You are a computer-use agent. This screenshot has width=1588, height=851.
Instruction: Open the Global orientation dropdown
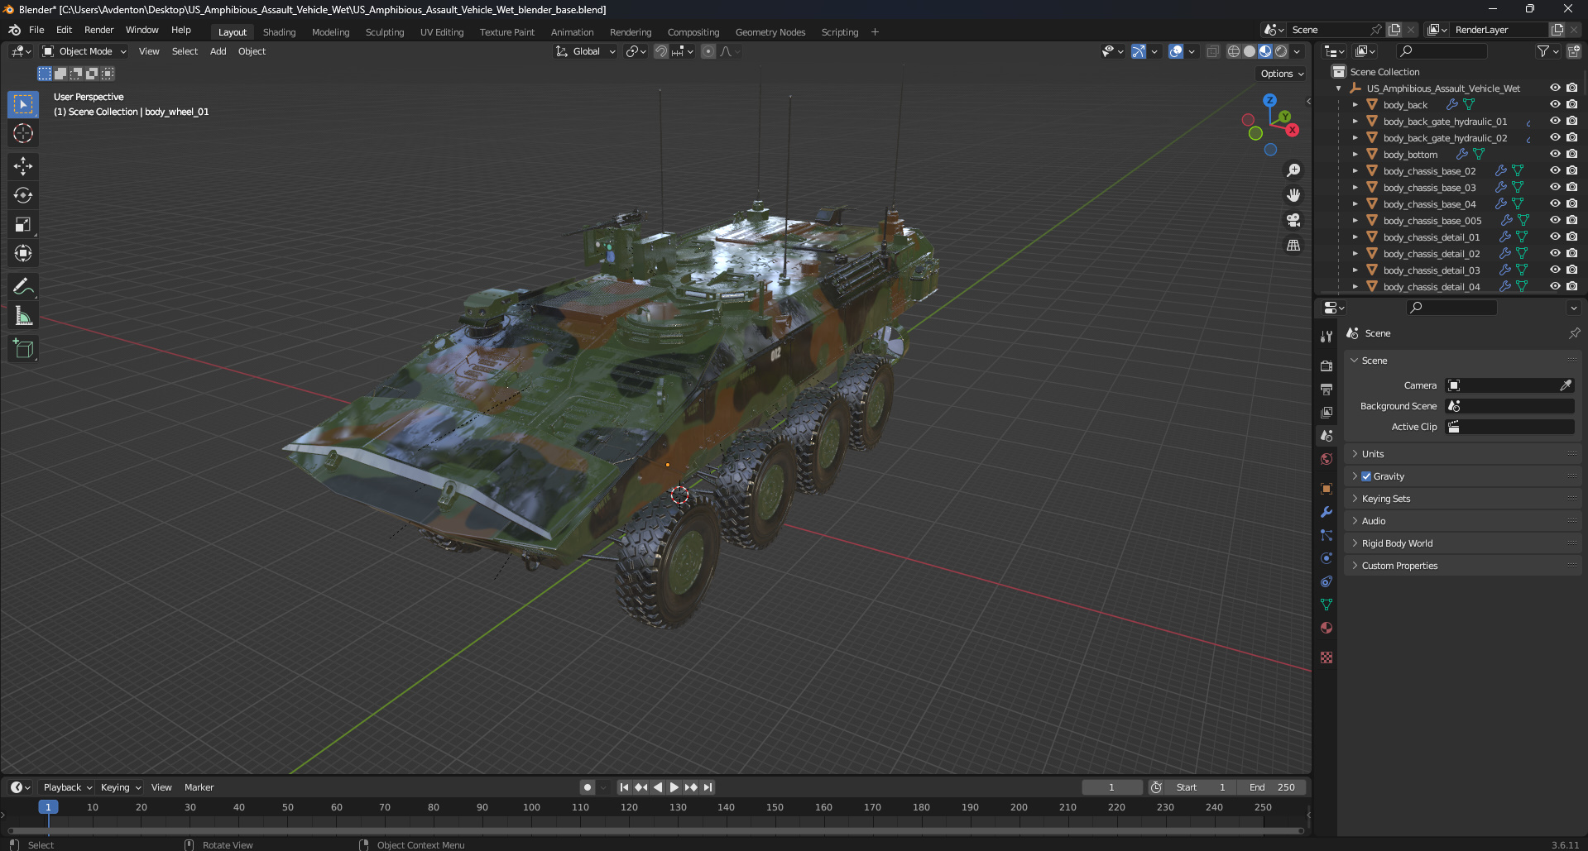click(585, 51)
